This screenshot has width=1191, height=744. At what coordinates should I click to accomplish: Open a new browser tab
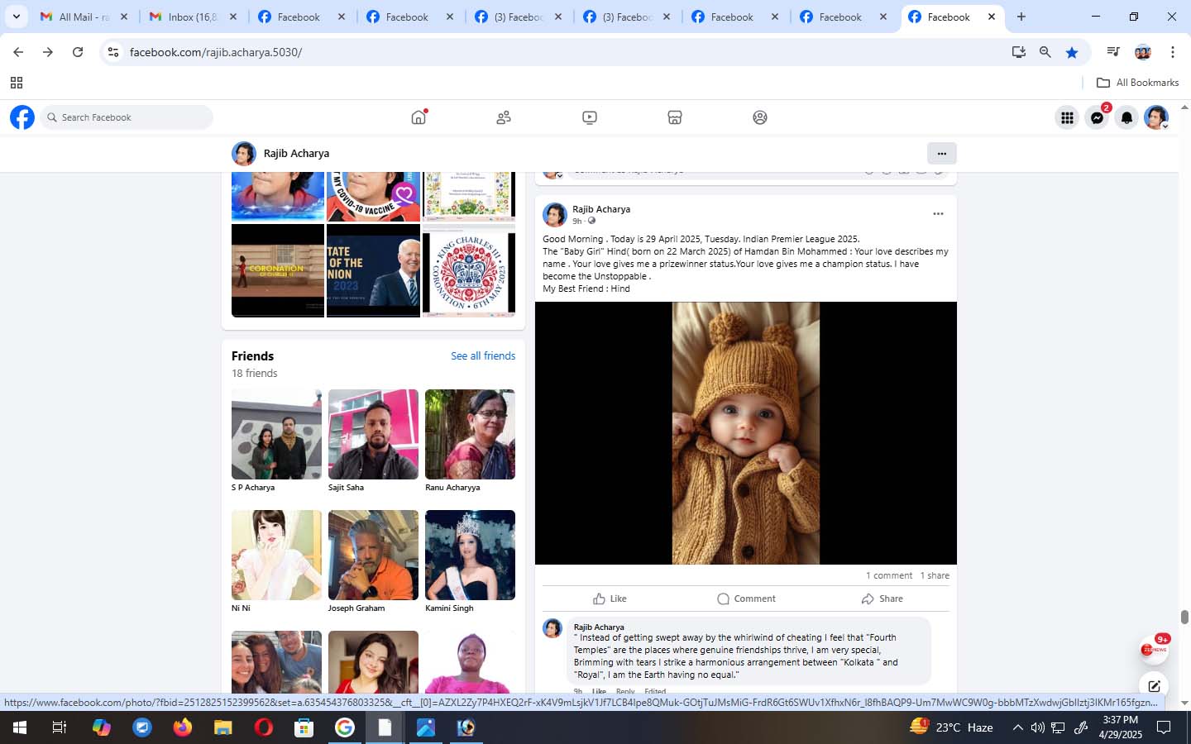click(x=1021, y=17)
